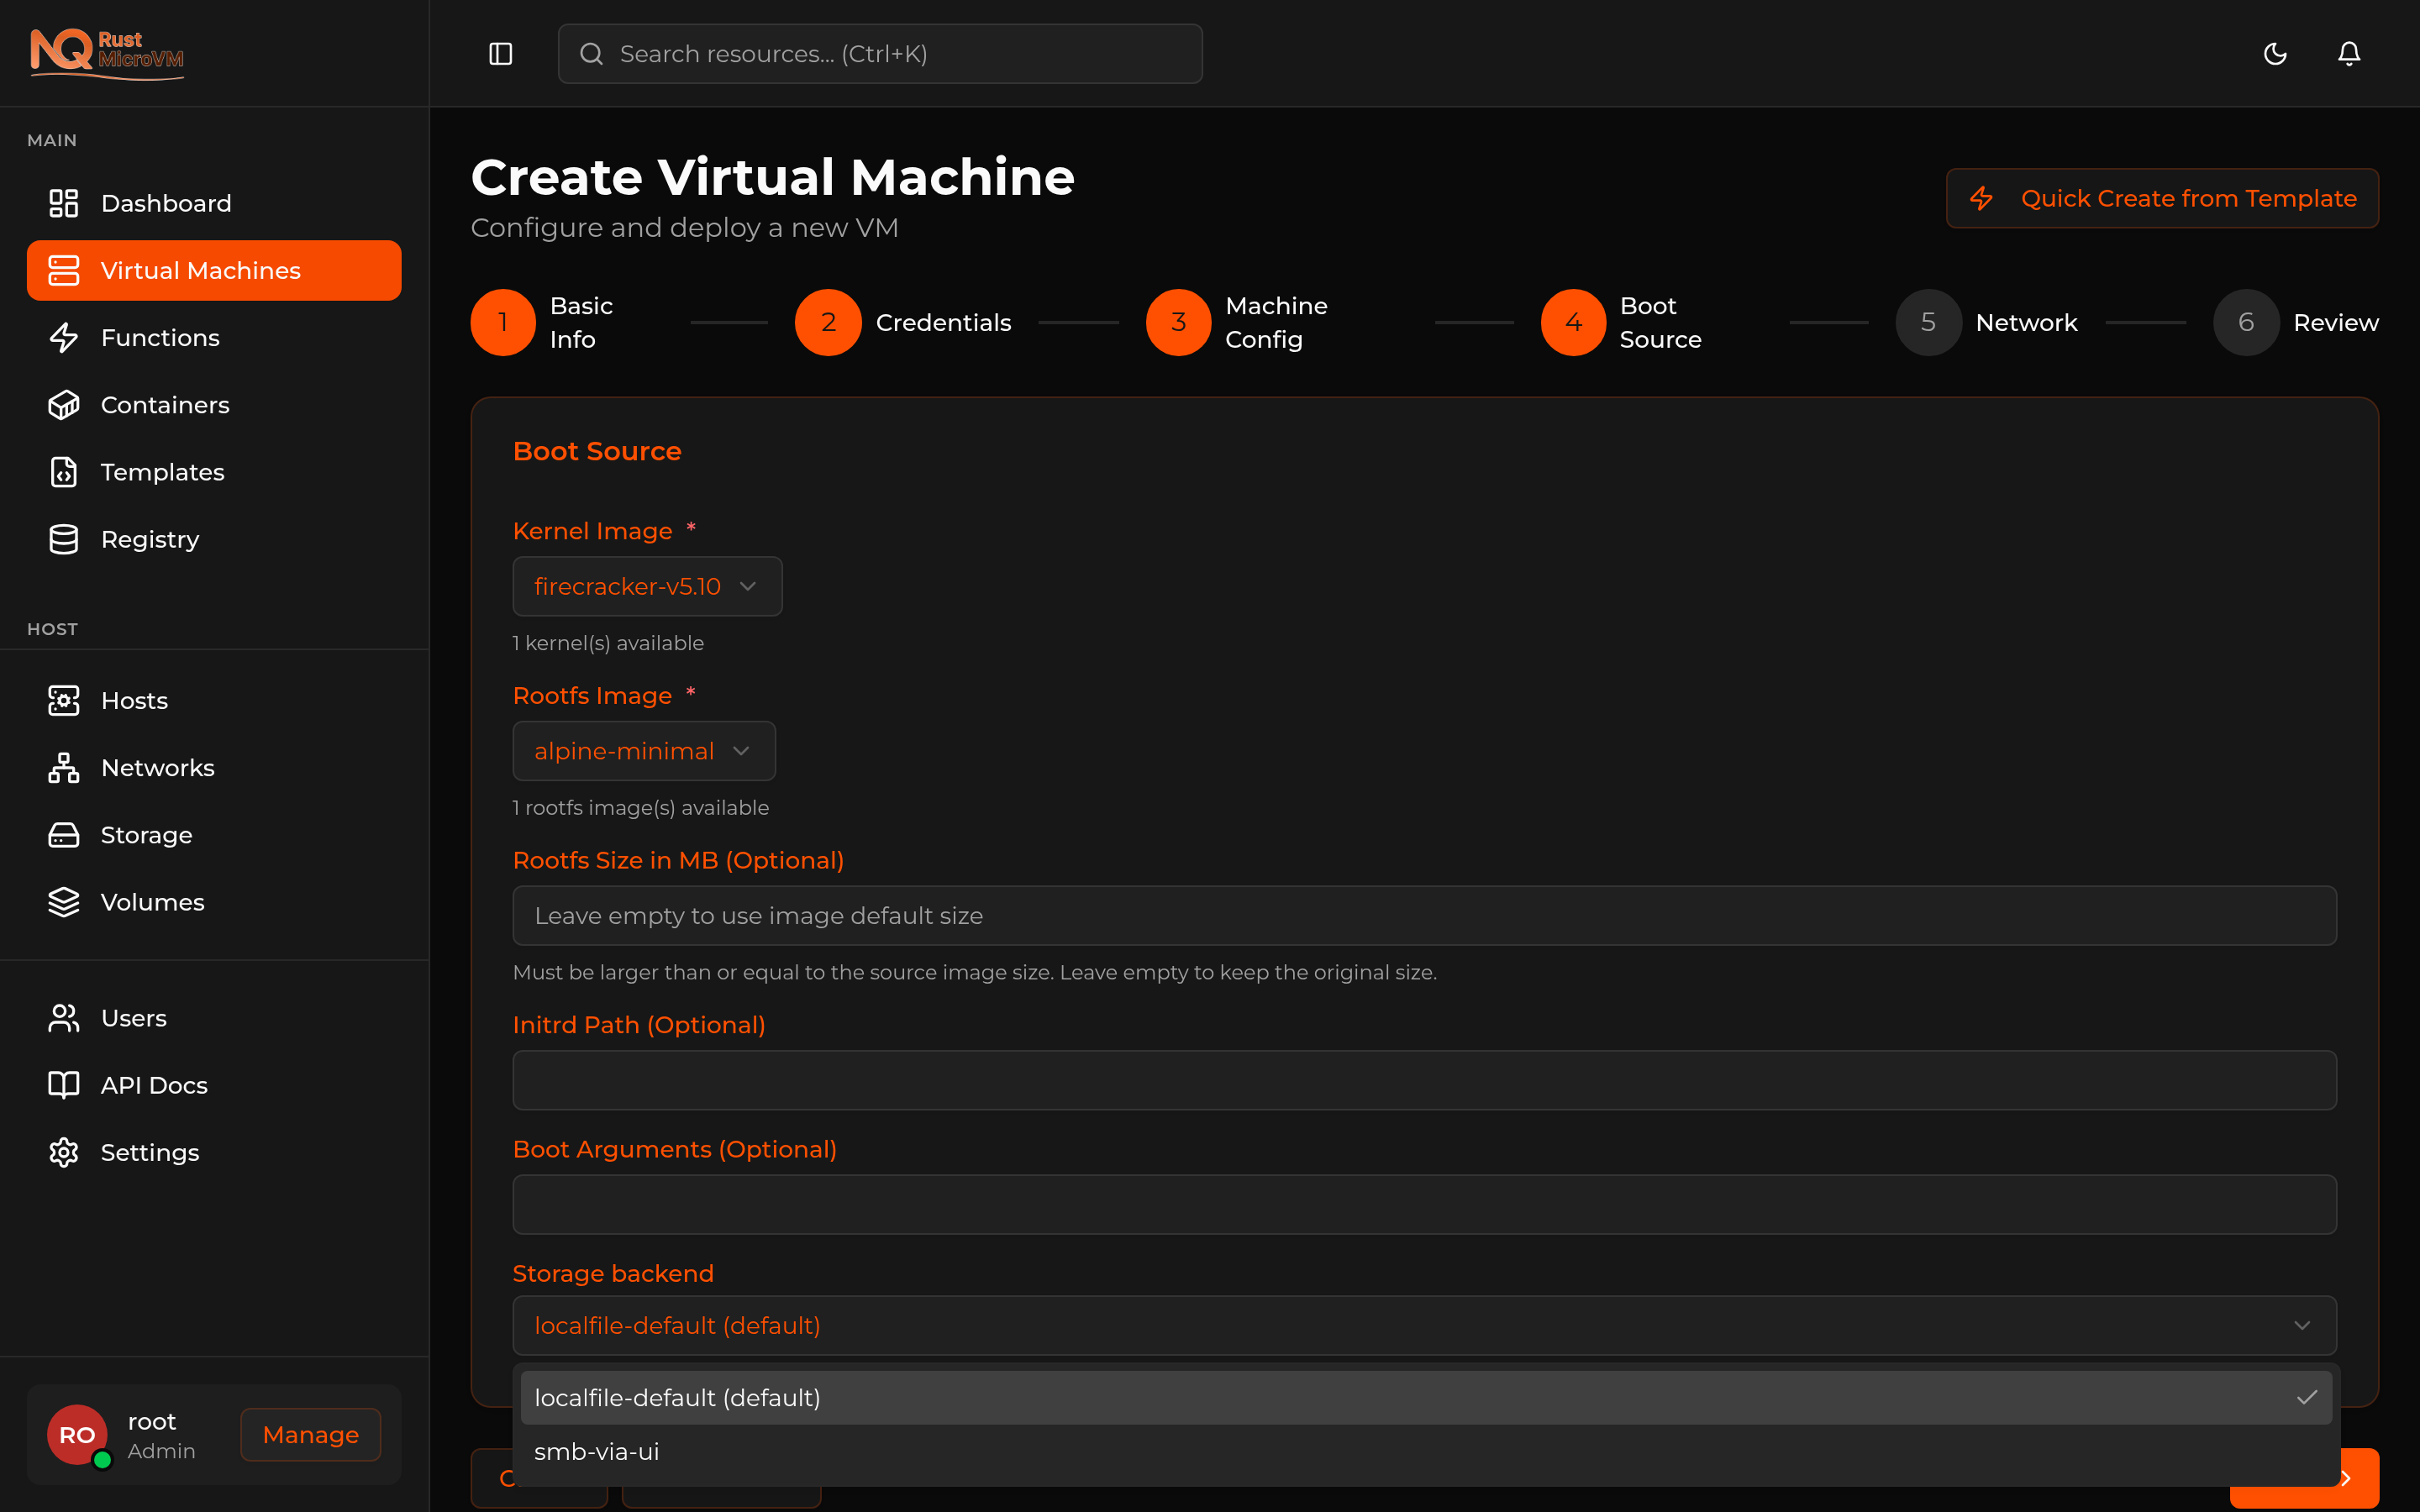Click the Quick Create lightning bolt icon
The width and height of the screenshot is (2420, 1512).
(x=1981, y=198)
